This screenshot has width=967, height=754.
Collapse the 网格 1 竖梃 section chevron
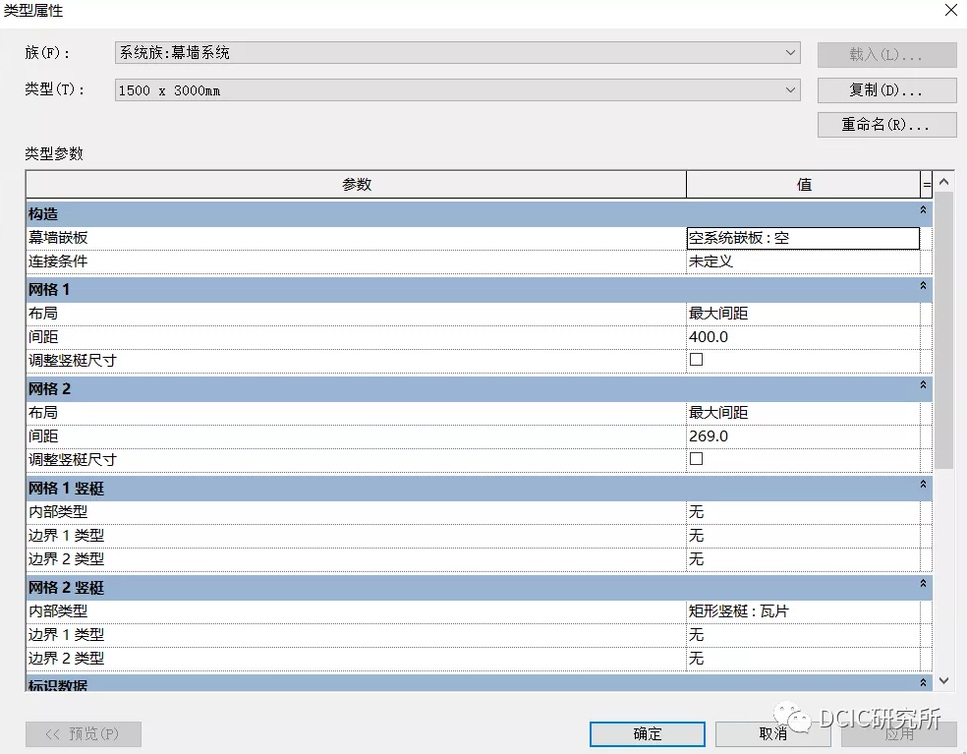(923, 485)
